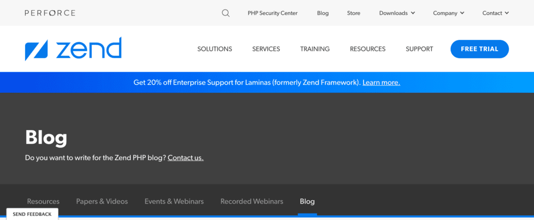Switch to the Events & Webinars tab

174,201
